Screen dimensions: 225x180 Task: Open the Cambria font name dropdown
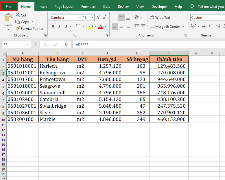pos(80,18)
